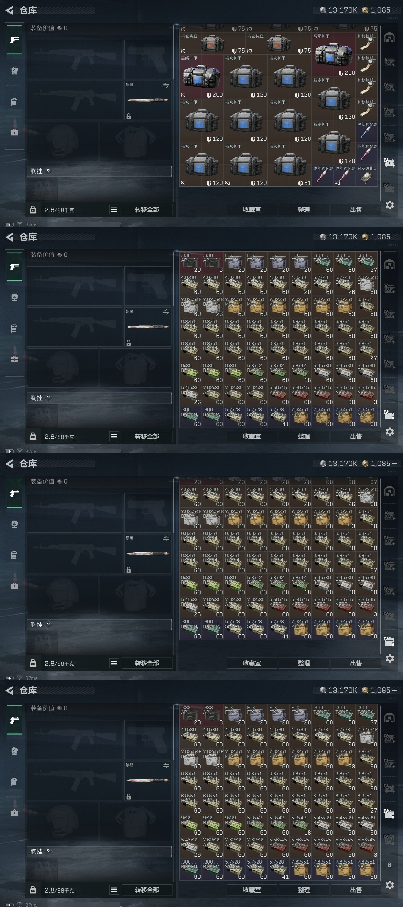Open the medkit case tab in the armor view
The width and height of the screenshot is (403, 907).
pos(14,132)
